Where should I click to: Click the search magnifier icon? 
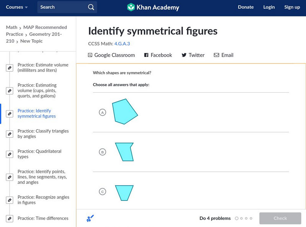click(91, 7)
